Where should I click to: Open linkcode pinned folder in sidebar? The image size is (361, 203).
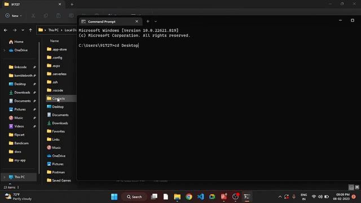tap(20, 67)
